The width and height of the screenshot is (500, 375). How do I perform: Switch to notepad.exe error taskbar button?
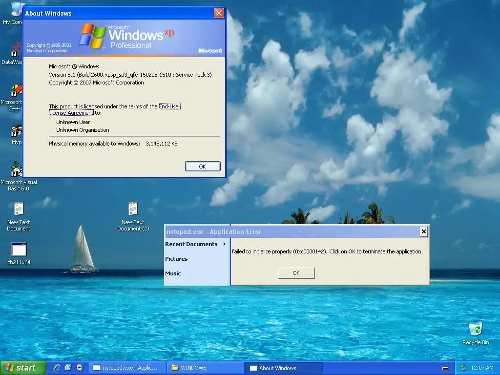[126, 368]
